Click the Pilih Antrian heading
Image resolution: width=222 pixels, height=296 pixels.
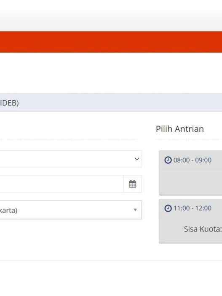180,129
